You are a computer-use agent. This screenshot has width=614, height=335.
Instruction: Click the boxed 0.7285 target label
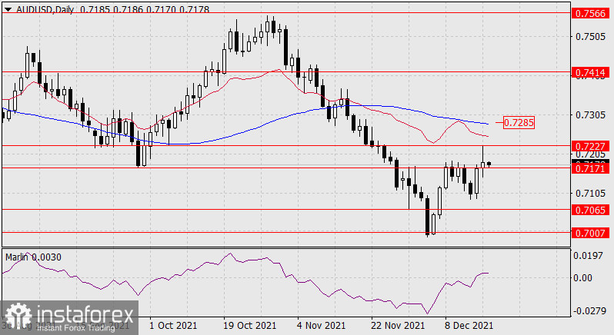click(519, 122)
